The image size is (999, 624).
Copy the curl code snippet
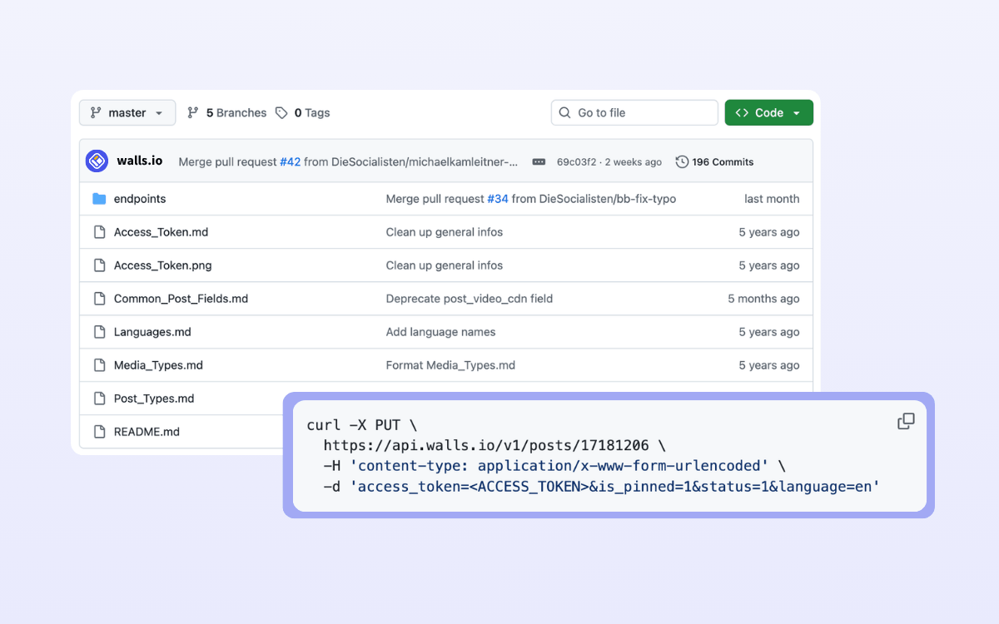click(x=906, y=422)
